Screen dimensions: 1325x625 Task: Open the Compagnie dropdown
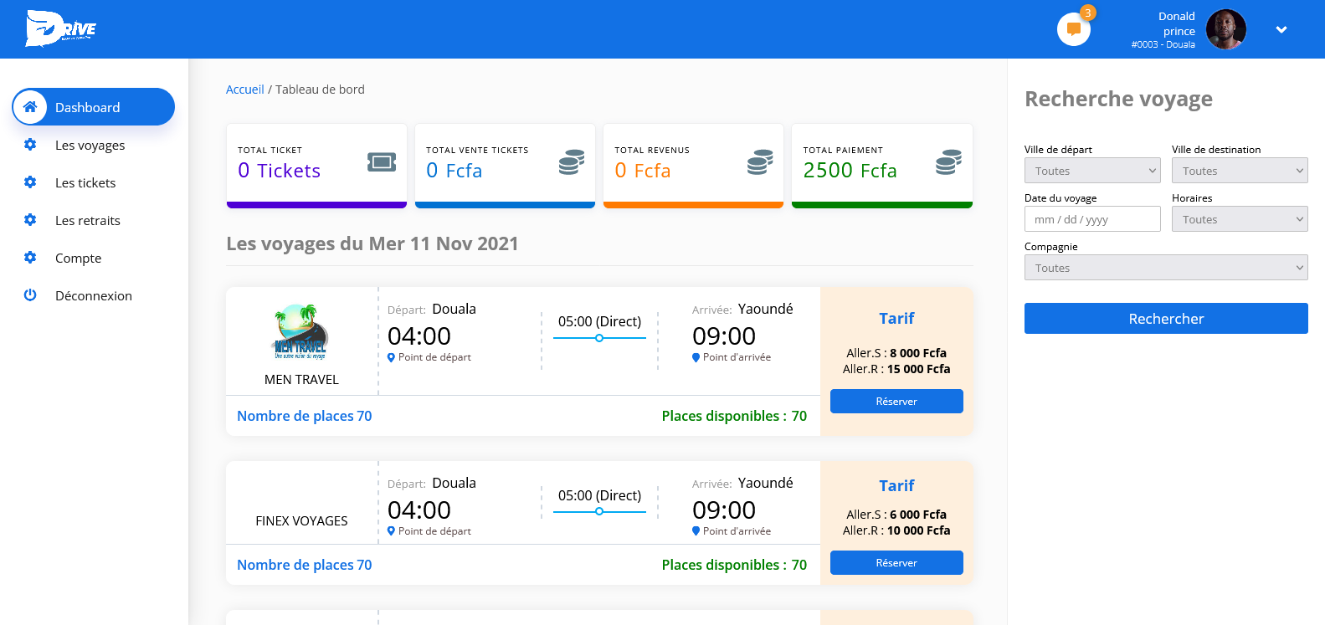coord(1166,268)
